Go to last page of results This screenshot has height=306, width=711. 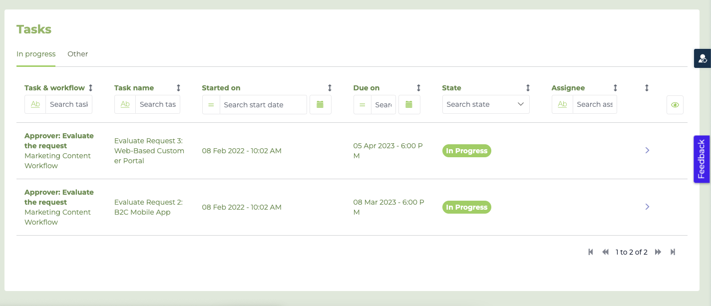pyautogui.click(x=673, y=252)
